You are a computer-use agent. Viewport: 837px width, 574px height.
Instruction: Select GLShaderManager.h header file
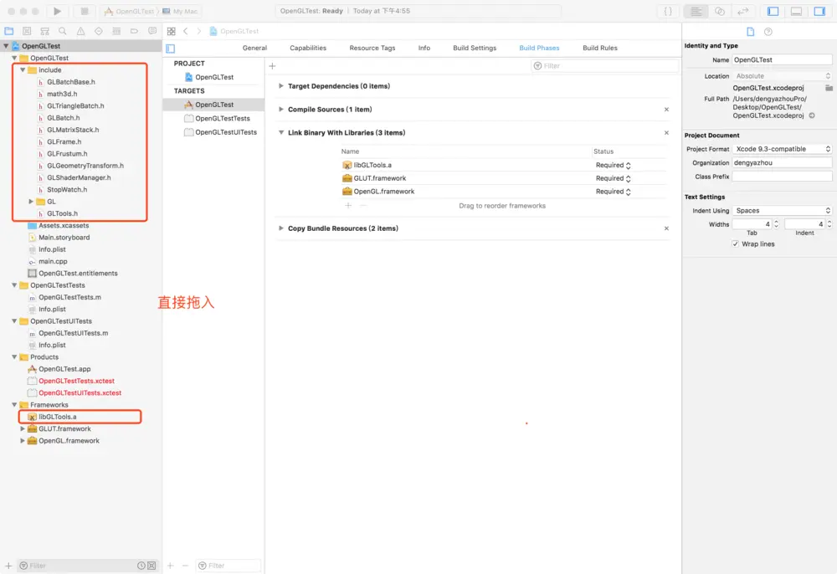[79, 177]
